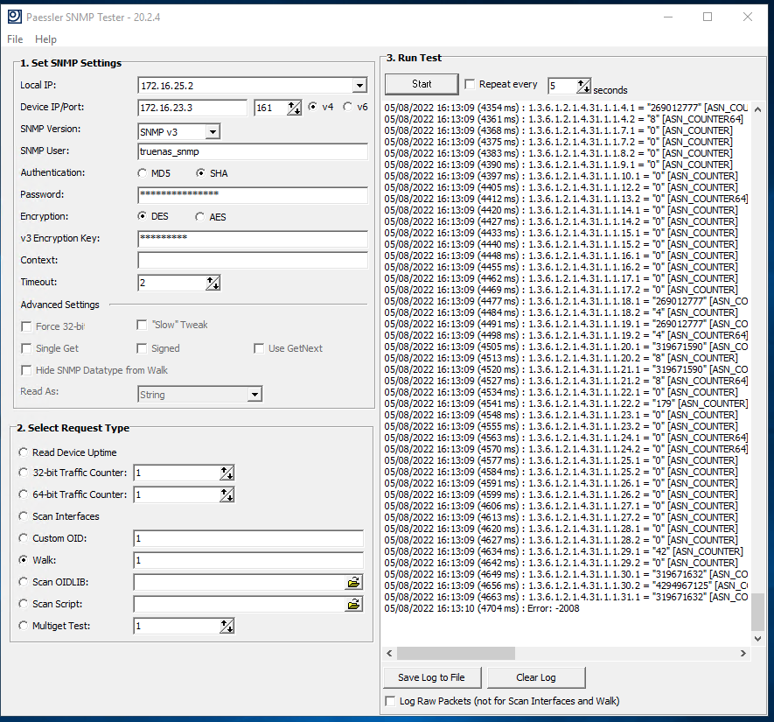Choose the Custom OID request type

[24, 538]
